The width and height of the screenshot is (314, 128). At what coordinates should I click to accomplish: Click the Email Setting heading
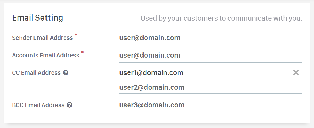coord(38,18)
